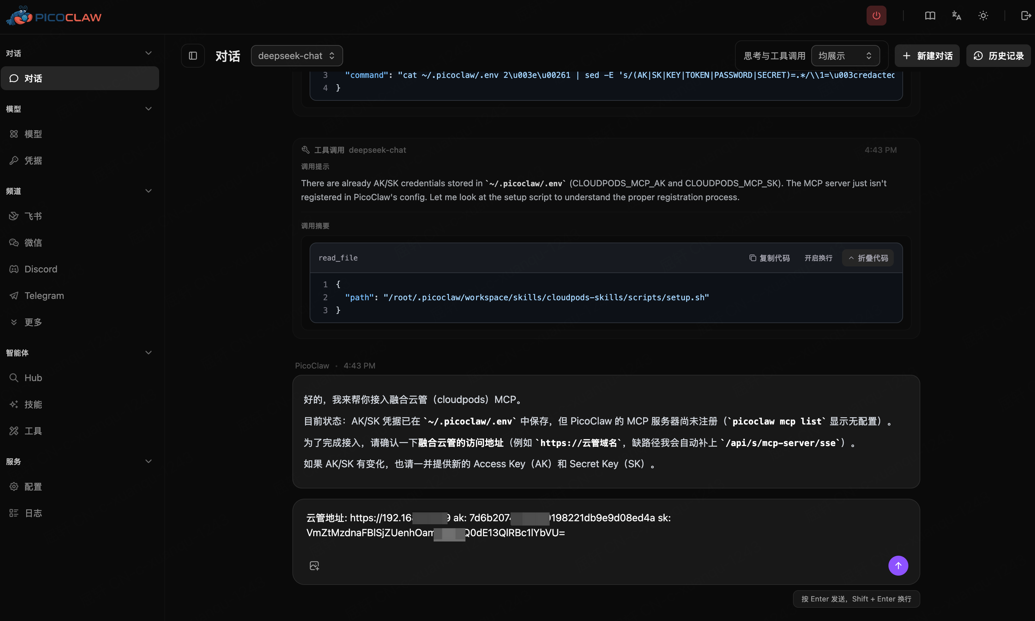The image size is (1035, 621).
Task: Open the 技能 skills page
Action: pos(80,404)
